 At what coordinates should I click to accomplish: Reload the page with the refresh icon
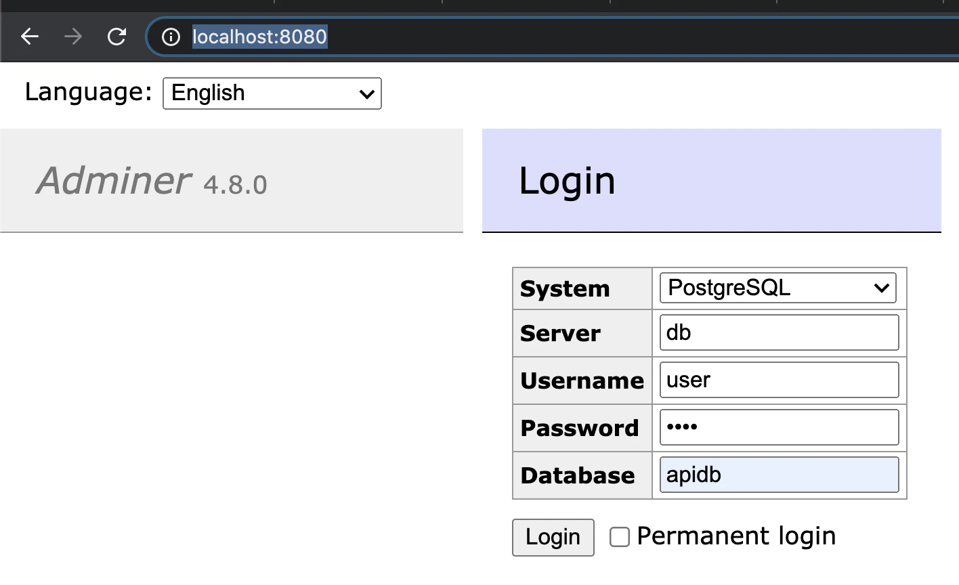pyautogui.click(x=116, y=37)
